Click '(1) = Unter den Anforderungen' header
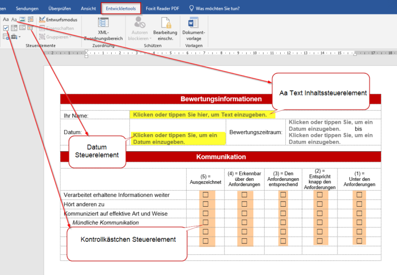The width and height of the screenshot is (397, 275). (359, 179)
